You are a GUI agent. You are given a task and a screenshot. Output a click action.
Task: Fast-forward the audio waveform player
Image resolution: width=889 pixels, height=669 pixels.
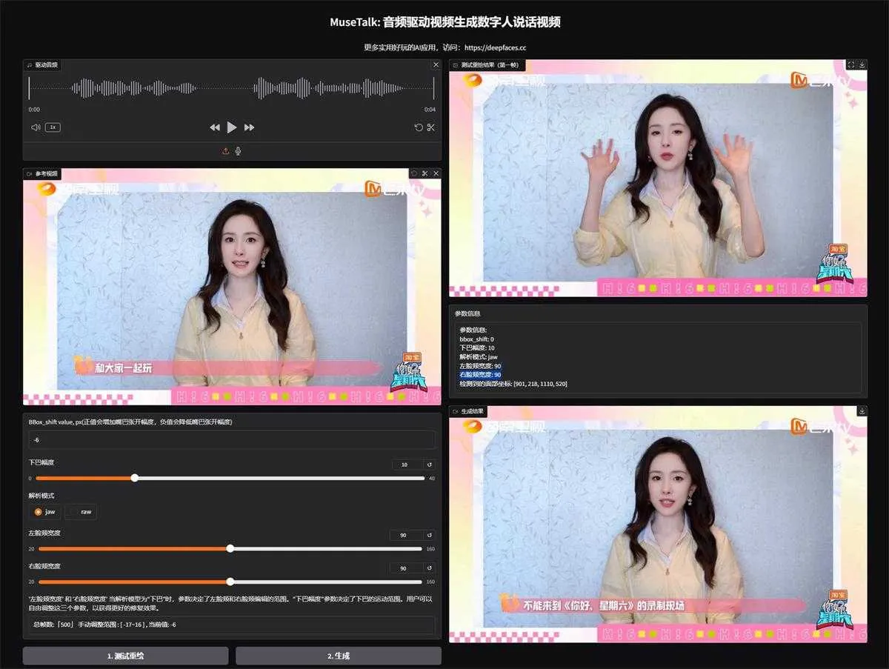(249, 127)
